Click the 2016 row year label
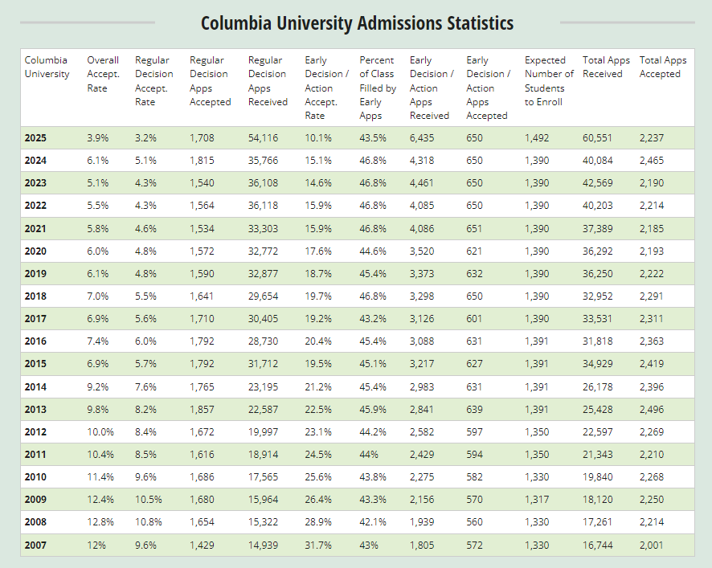The width and height of the screenshot is (712, 568). point(35,341)
